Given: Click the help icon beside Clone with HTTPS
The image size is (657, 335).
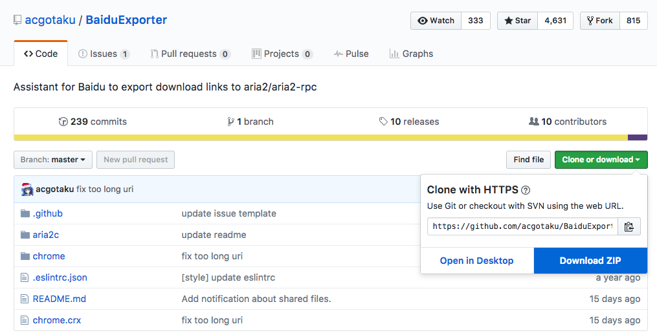Looking at the screenshot, I should pyautogui.click(x=526, y=190).
